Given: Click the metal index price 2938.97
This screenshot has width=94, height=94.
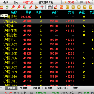Looking at the screenshot, I should 26,17.
